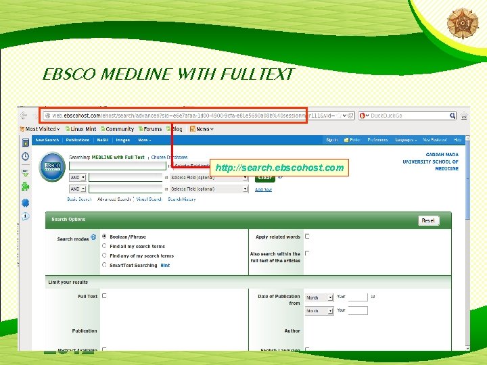Screen dimensions: 487x365
Task: Click the Search modes help icon
Action: [x=93, y=237]
